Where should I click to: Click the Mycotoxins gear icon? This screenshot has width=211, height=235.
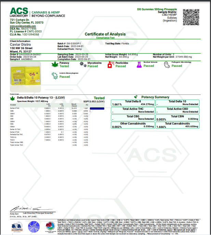click(x=83, y=64)
